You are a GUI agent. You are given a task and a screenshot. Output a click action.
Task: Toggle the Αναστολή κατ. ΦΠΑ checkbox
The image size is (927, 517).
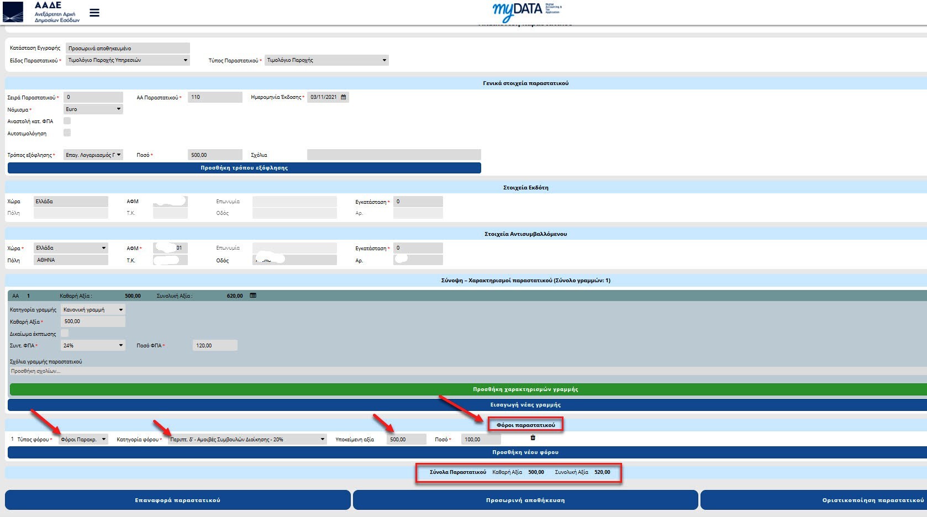67,121
